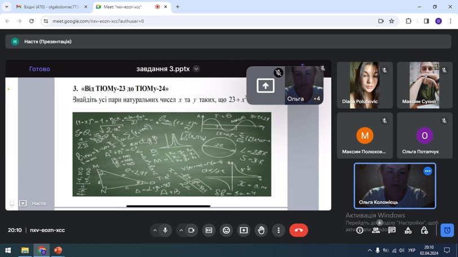Raise hand using the hand icon
Image resolution: width=458 pixels, height=257 pixels.
[x=261, y=230]
